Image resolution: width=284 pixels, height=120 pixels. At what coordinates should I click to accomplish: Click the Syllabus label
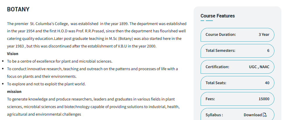click(214, 115)
